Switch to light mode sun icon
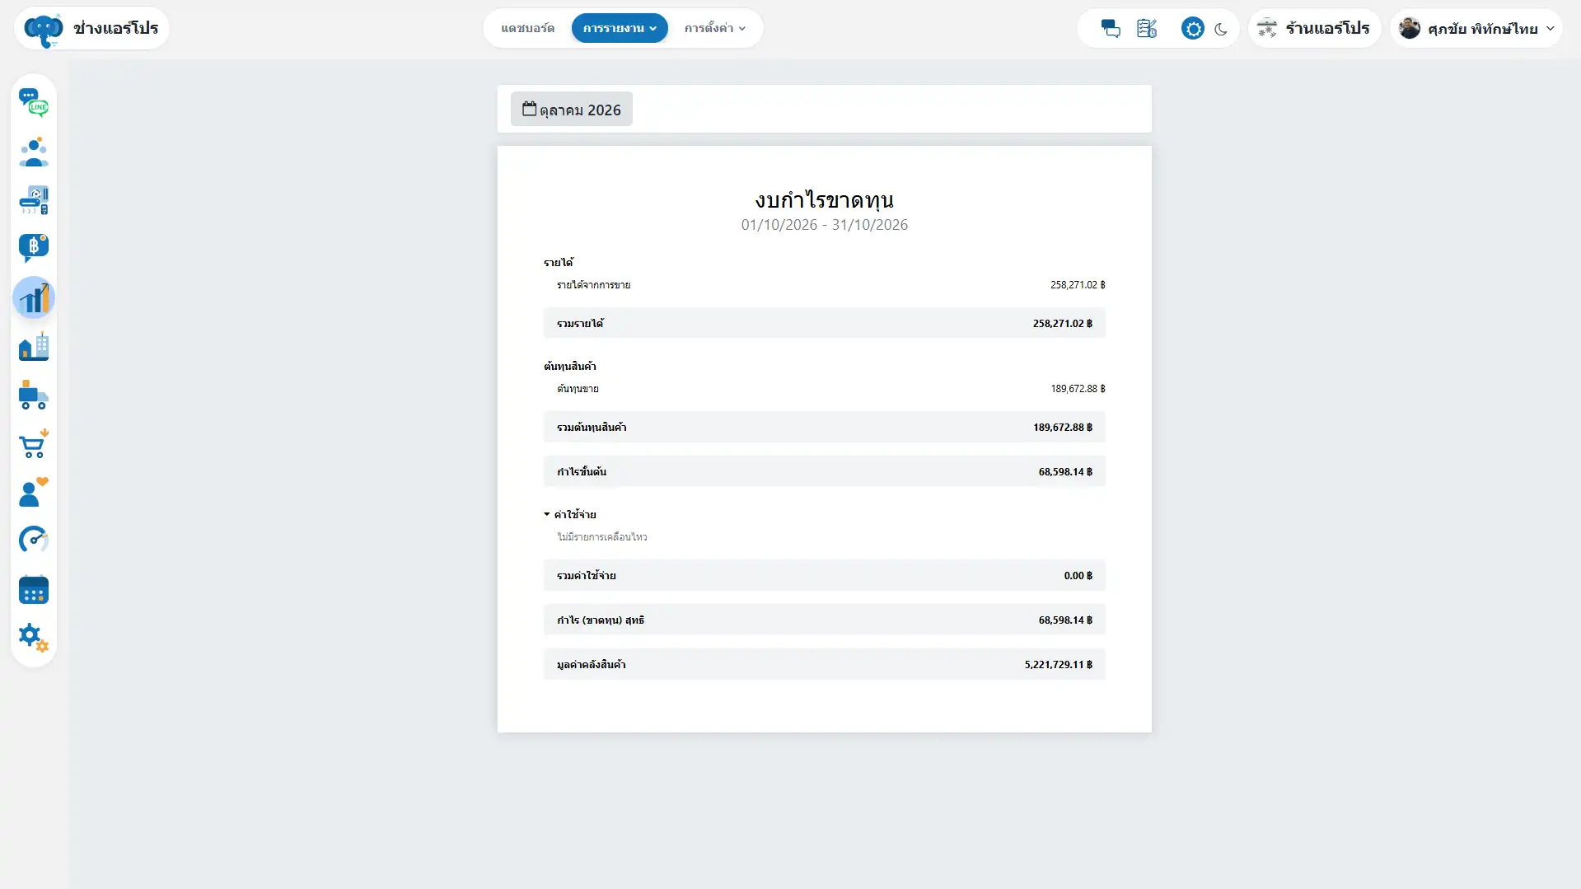This screenshot has width=1581, height=889. pyautogui.click(x=1192, y=29)
